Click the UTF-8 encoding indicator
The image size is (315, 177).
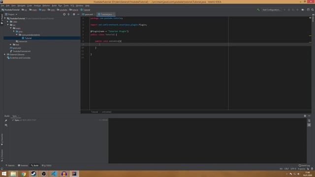[293, 169]
